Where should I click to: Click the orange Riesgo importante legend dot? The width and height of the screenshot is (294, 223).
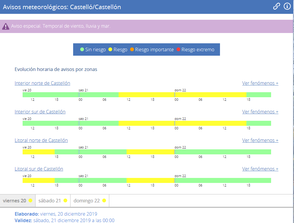(x=132, y=49)
